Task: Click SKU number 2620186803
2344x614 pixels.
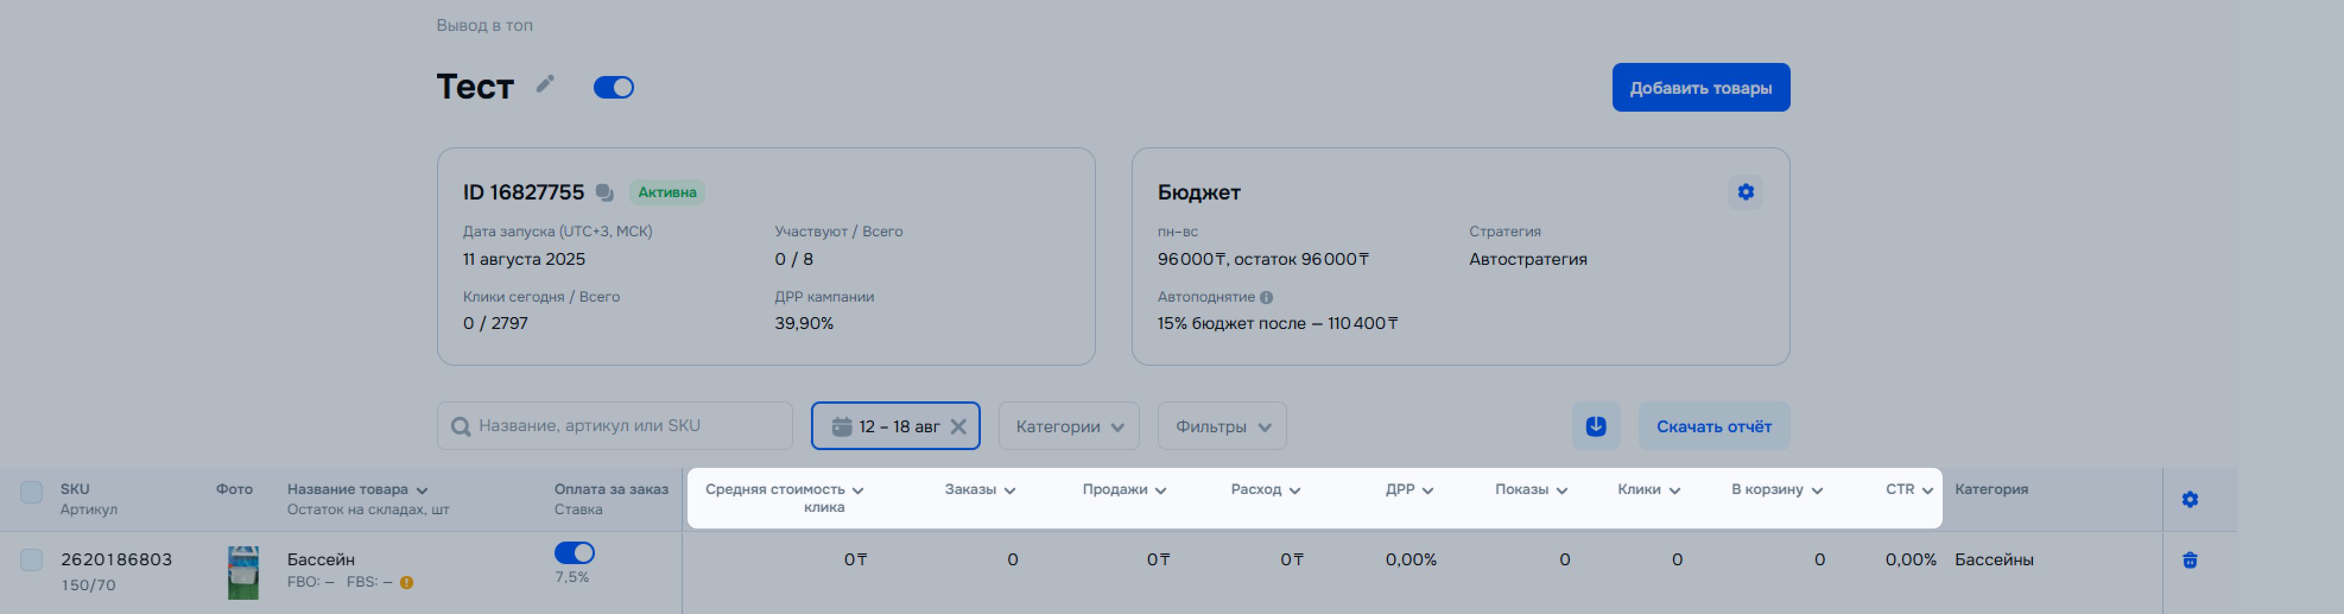Action: [116, 559]
